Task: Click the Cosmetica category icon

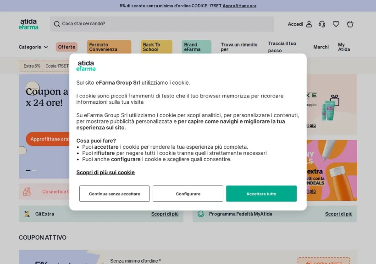Action: pyautogui.click(x=27, y=192)
